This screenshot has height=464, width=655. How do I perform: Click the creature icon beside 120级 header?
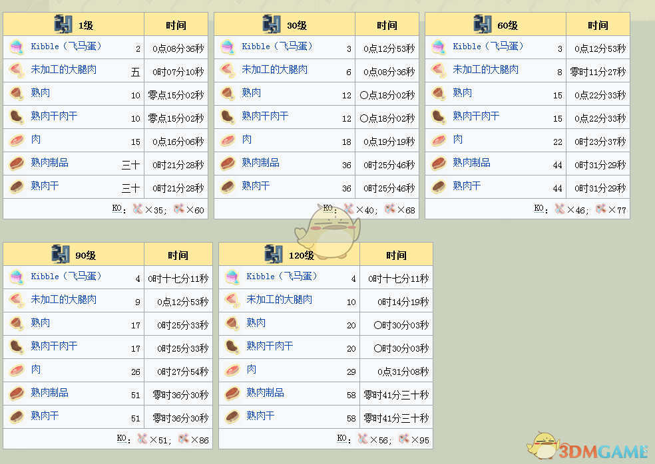pos(274,254)
